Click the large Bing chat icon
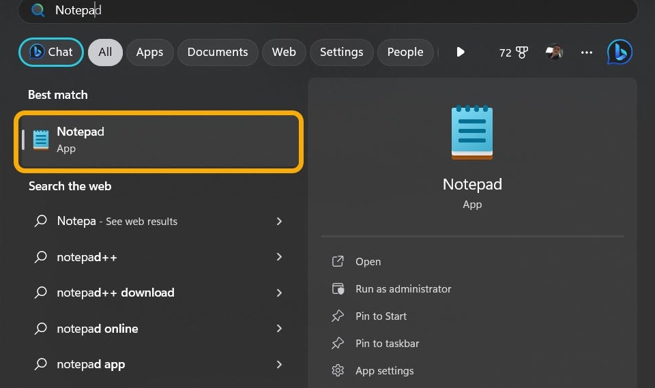 (620, 53)
